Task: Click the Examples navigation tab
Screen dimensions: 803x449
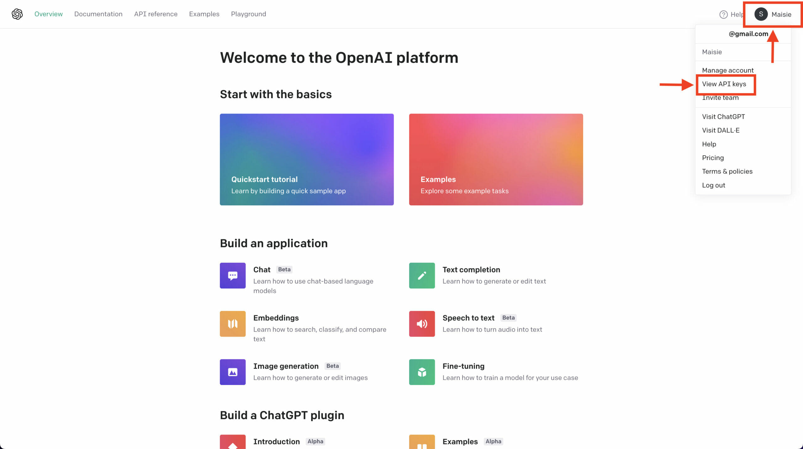Action: 204,14
